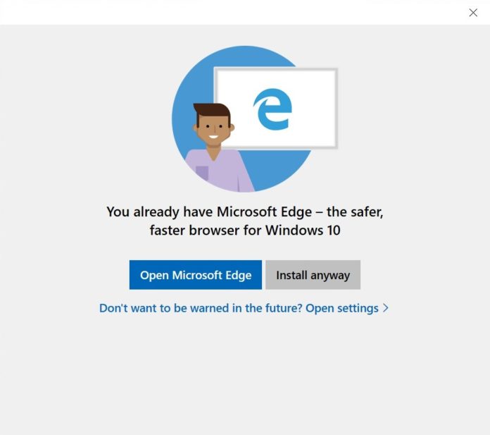Click the Edge 'e' logo

coord(272,111)
